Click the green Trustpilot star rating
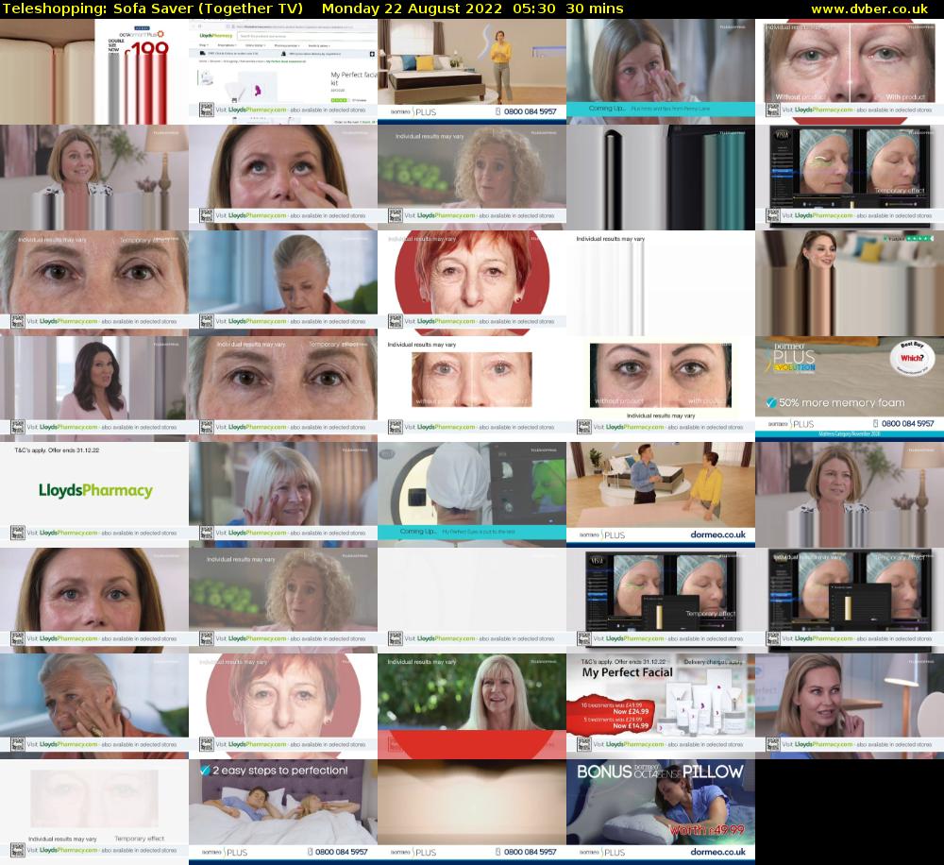Screen dimensions: 944x865 coord(919,239)
